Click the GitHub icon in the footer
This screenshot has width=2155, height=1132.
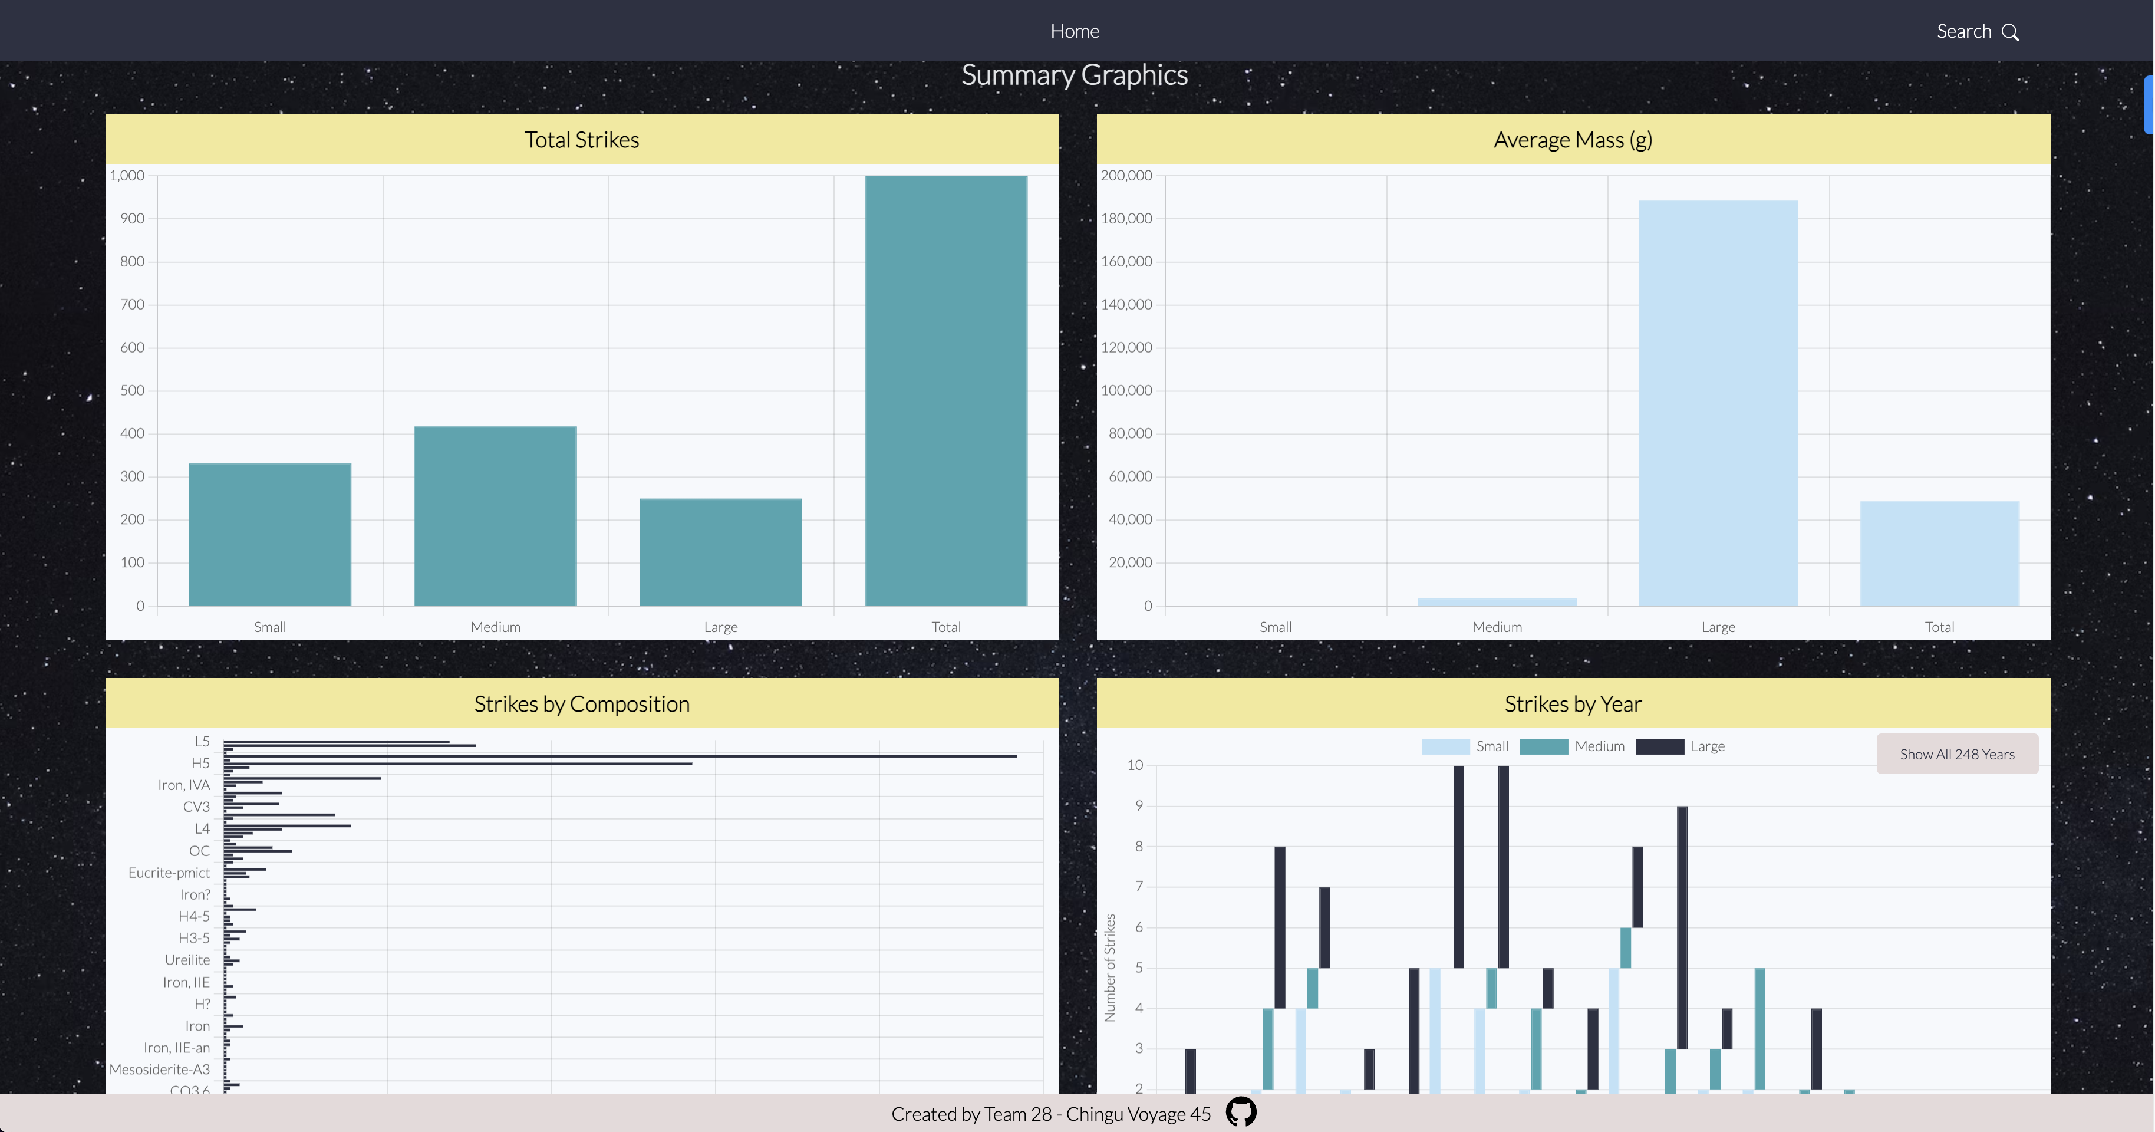tap(1241, 1113)
